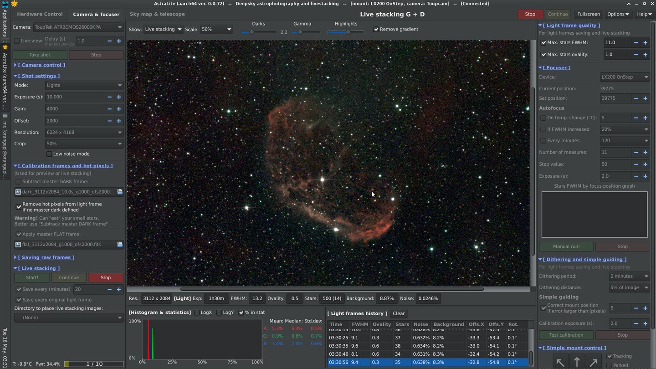Toggle % in stat checkbox
This screenshot has height=369, width=656.
pos(241,313)
